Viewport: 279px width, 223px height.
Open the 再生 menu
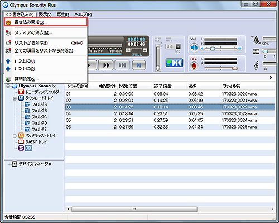point(63,15)
